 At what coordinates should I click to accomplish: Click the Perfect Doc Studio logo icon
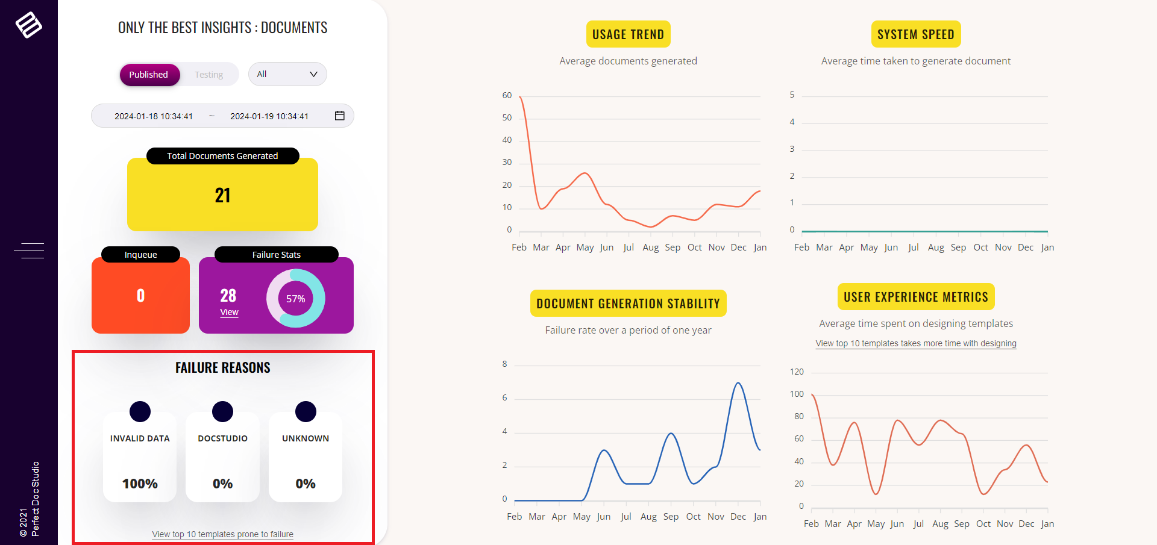[x=28, y=25]
